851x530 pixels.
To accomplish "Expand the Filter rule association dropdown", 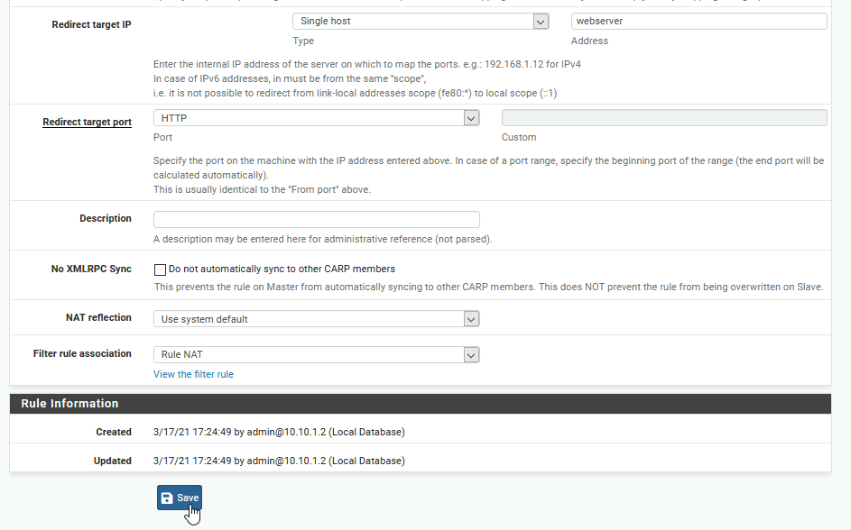I will pyautogui.click(x=317, y=354).
